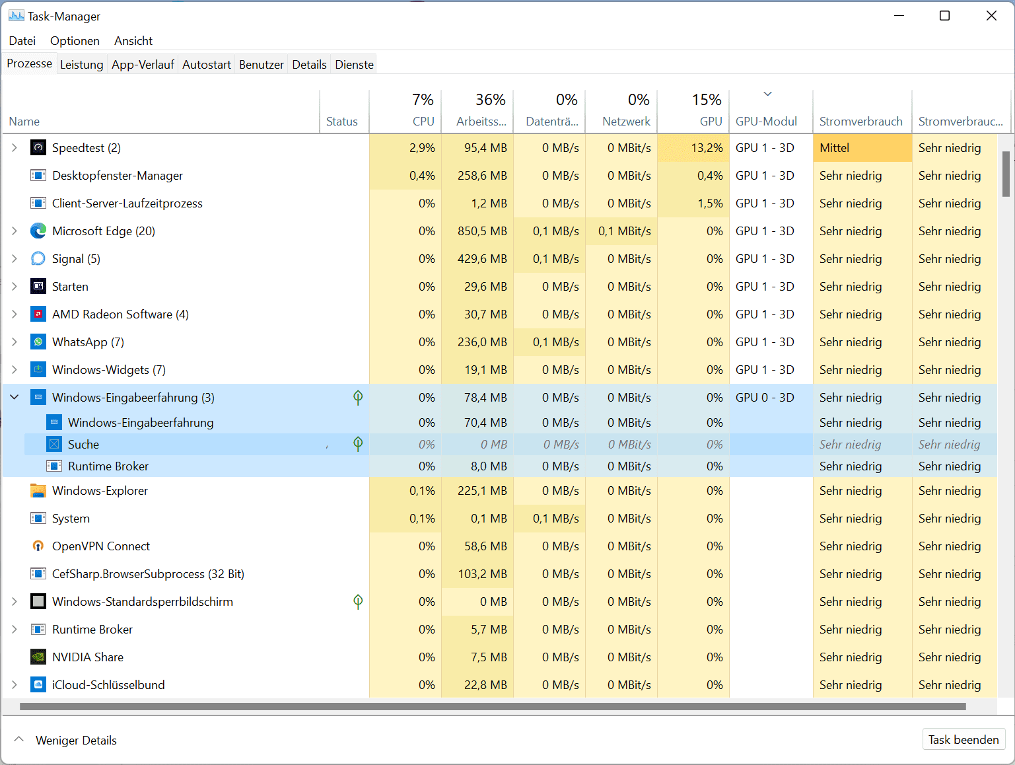Screen dimensions: 1015x765
Task: Expand the Windows-Widgets (7) group
Action: coord(15,370)
